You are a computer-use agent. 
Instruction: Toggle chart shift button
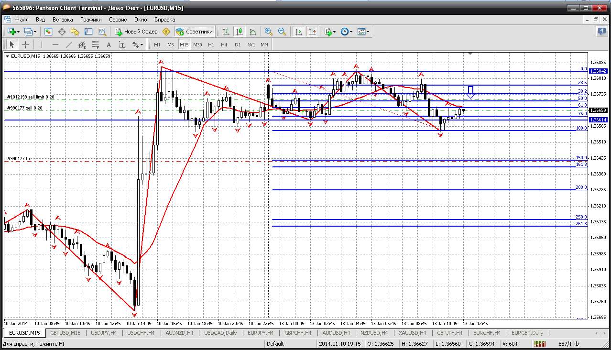[x=312, y=32]
